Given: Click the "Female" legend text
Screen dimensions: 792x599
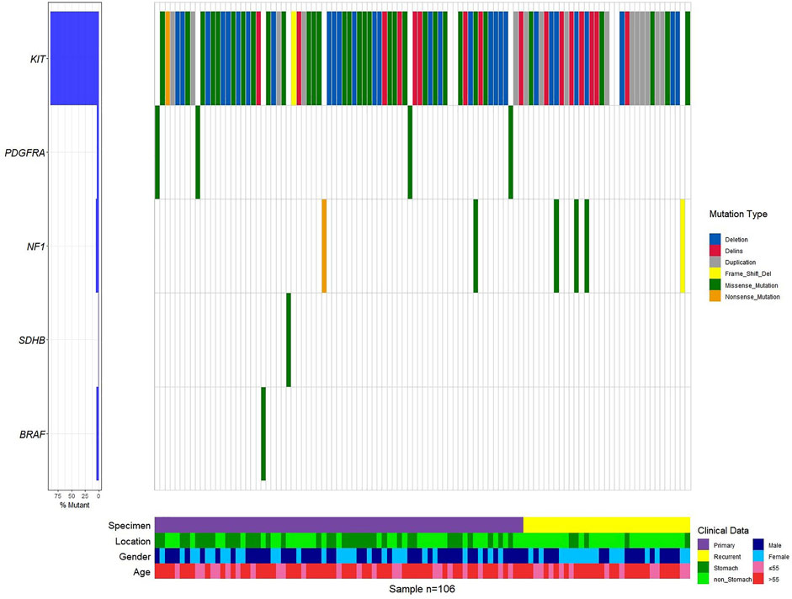Looking at the screenshot, I should click(x=779, y=557).
